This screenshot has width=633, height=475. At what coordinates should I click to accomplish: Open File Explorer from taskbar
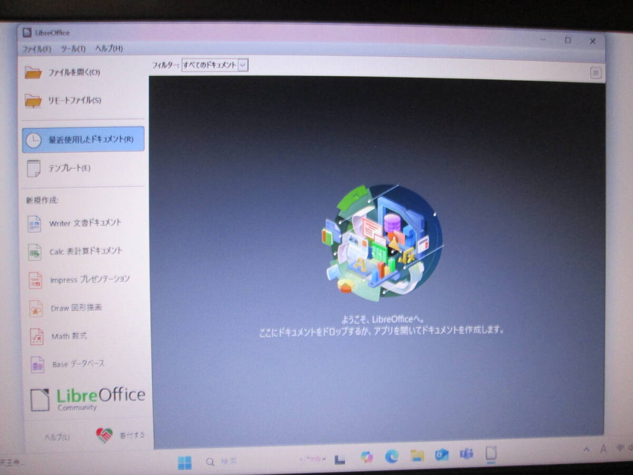417,455
